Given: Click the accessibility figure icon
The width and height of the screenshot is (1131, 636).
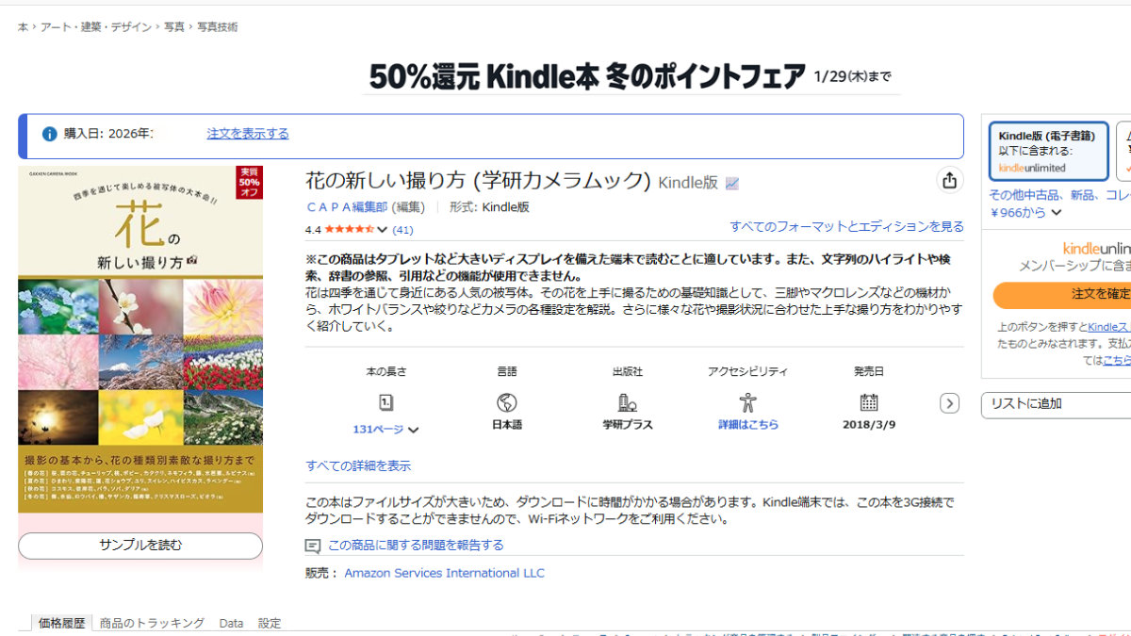Looking at the screenshot, I should point(748,402).
